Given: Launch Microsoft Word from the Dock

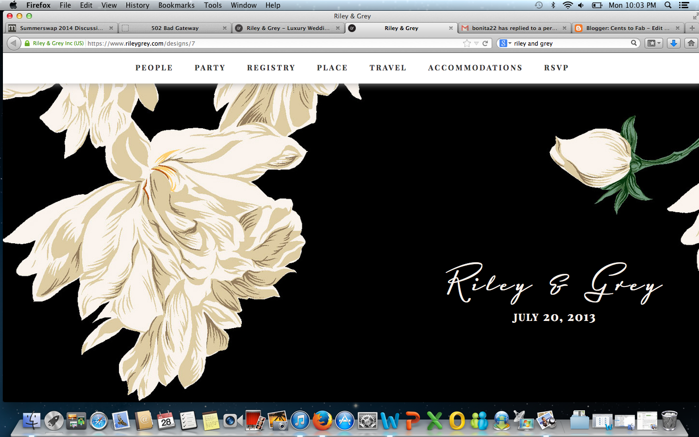Looking at the screenshot, I should [390, 420].
